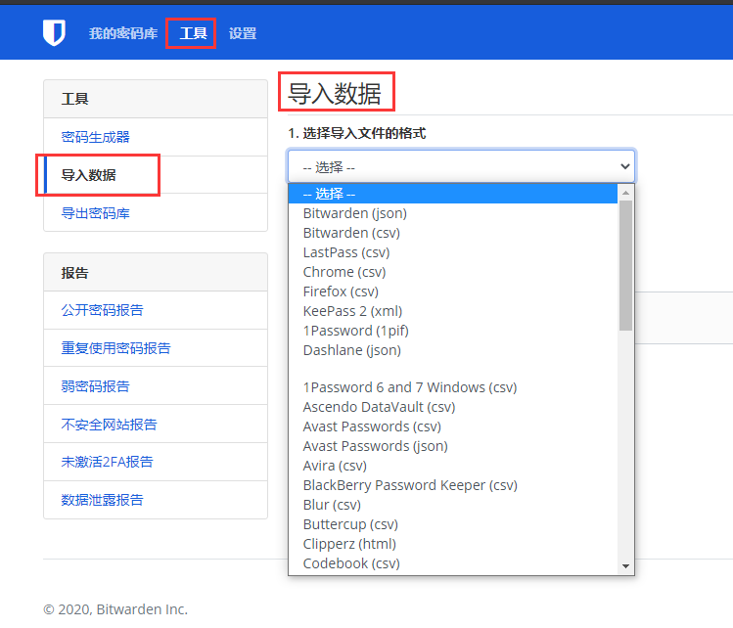Screen dimensions: 733x628
Task: Open the 数据泄露报告 report
Action: (103, 500)
